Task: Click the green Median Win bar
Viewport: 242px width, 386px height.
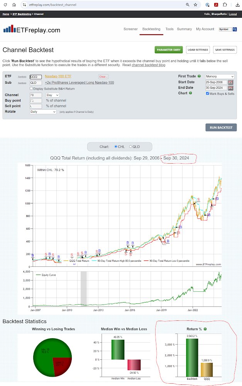Action: click(x=118, y=350)
